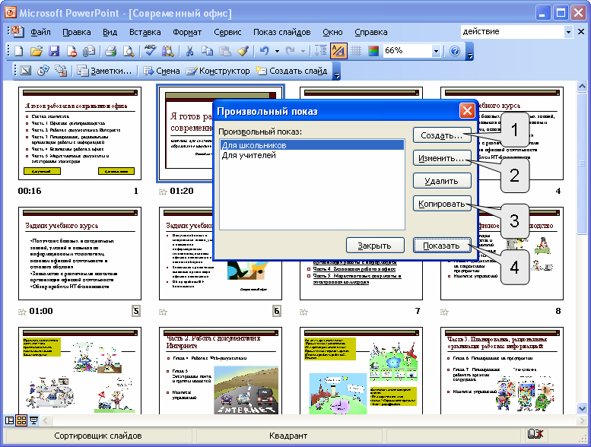Select the Format Painter brush icon
The width and height of the screenshot is (591, 447).
[243, 51]
